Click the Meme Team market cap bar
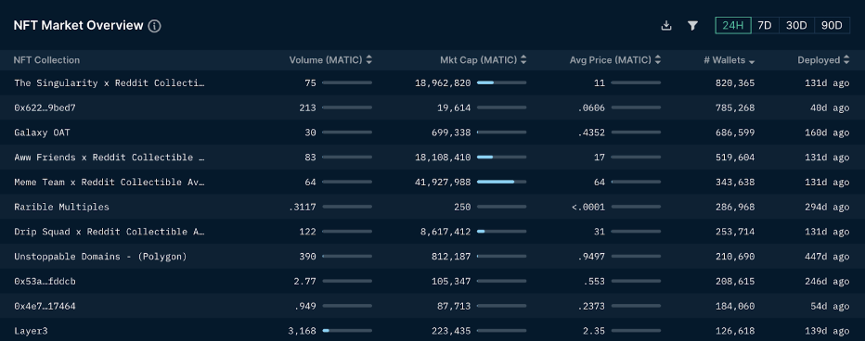 coord(501,182)
